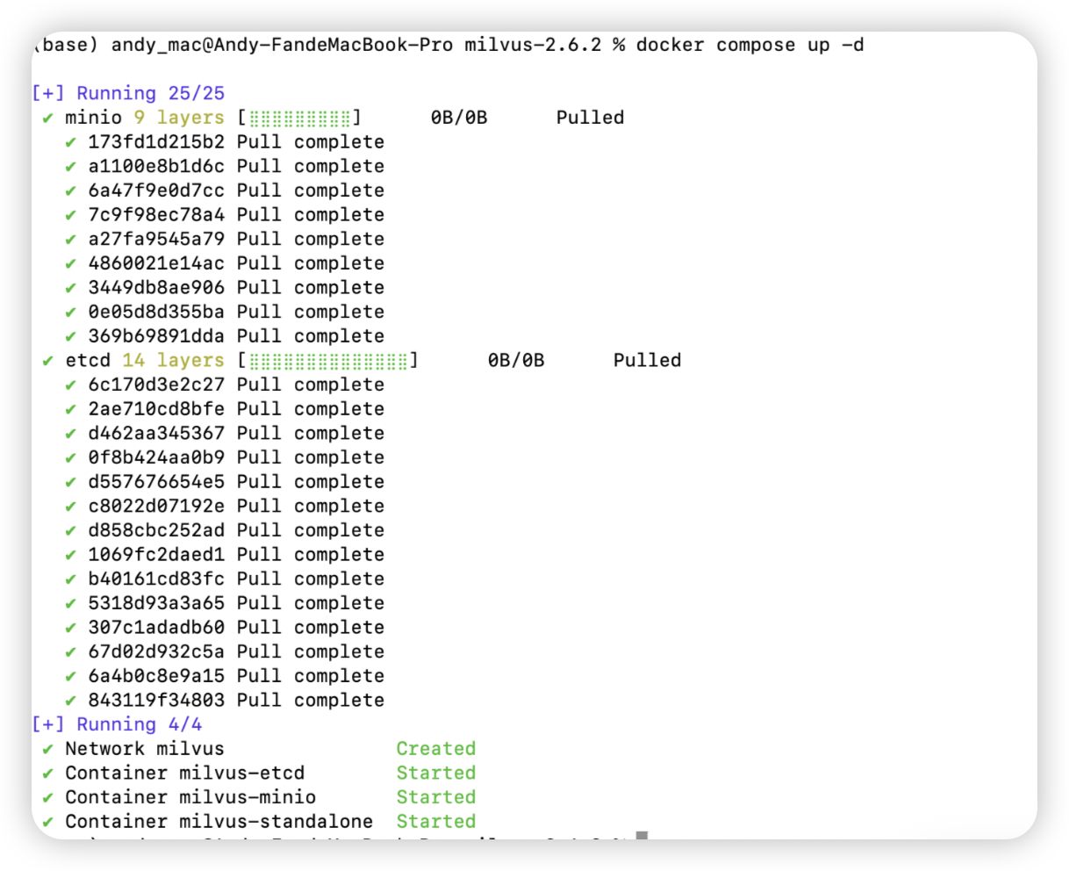Image resolution: width=1069 pixels, height=871 pixels.
Task: Click the checkmark beside Container milvus-standalone
Action: click(48, 823)
